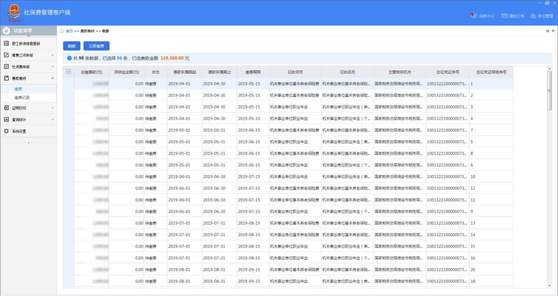Click the 缴费期限 column header
The width and height of the screenshot is (558, 296).
point(253,72)
